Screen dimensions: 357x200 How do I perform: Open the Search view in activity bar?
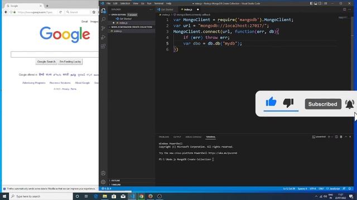click(103, 19)
